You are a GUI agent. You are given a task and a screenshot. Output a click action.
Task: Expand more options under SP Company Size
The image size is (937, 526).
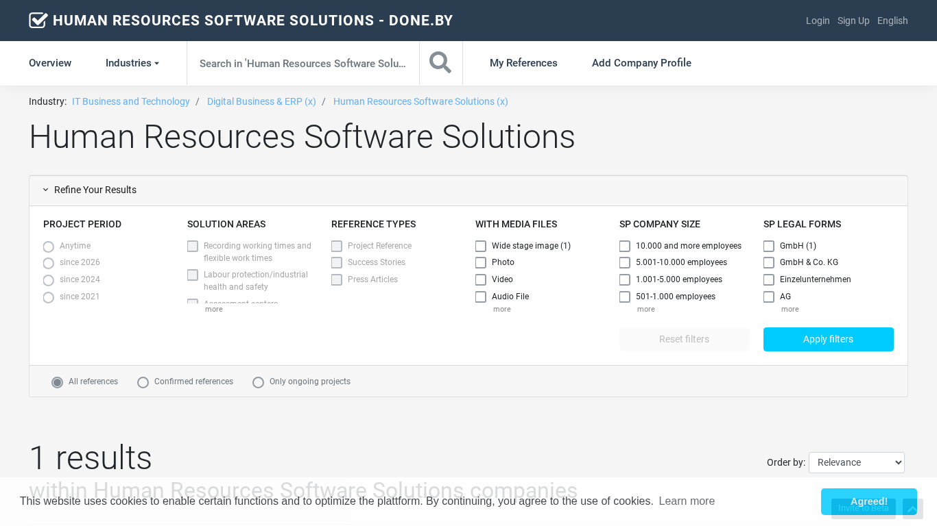(645, 310)
